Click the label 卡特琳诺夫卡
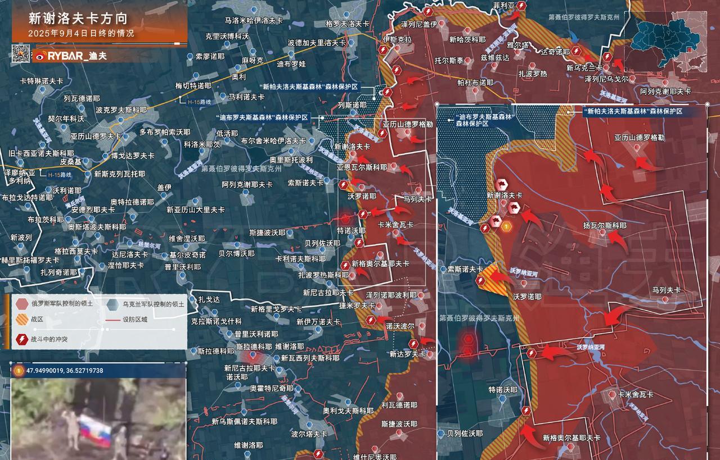 tap(42, 81)
